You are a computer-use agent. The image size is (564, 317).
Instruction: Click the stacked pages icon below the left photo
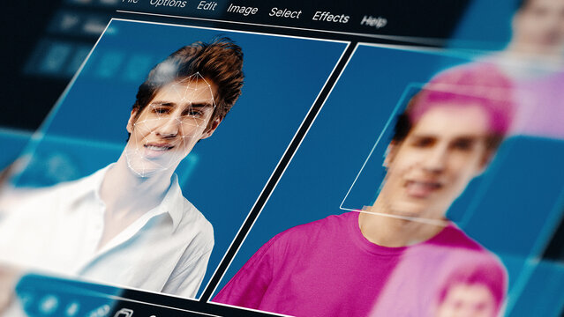pyautogui.click(x=124, y=313)
